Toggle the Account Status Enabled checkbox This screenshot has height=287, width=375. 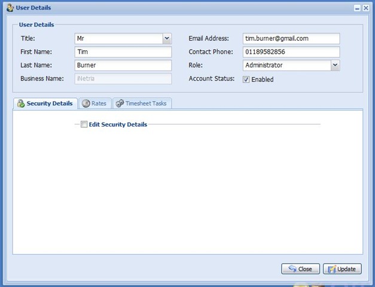click(246, 79)
